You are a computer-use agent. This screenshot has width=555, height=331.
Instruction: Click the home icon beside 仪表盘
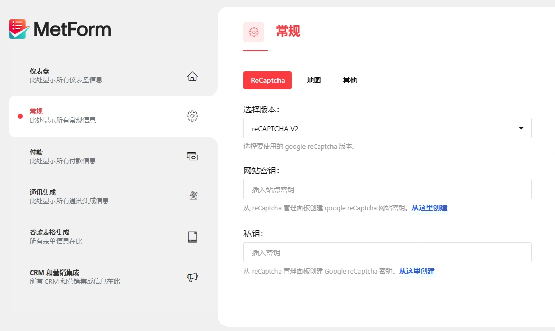[x=192, y=75]
